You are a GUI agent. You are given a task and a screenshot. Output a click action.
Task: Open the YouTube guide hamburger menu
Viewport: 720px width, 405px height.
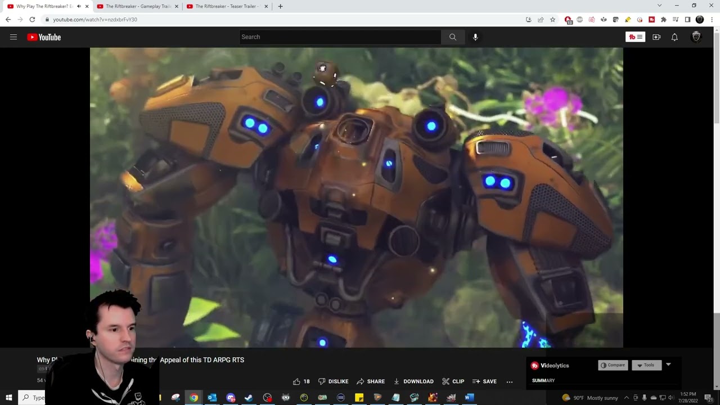pos(13,37)
